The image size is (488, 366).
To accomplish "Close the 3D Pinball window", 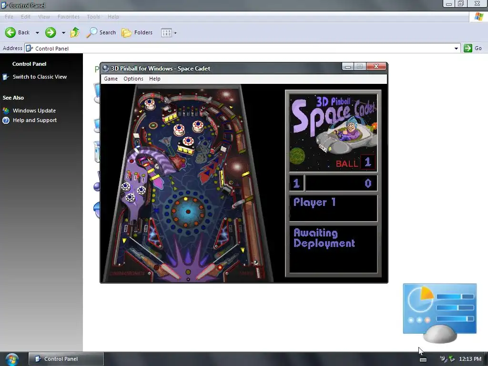I will click(376, 66).
